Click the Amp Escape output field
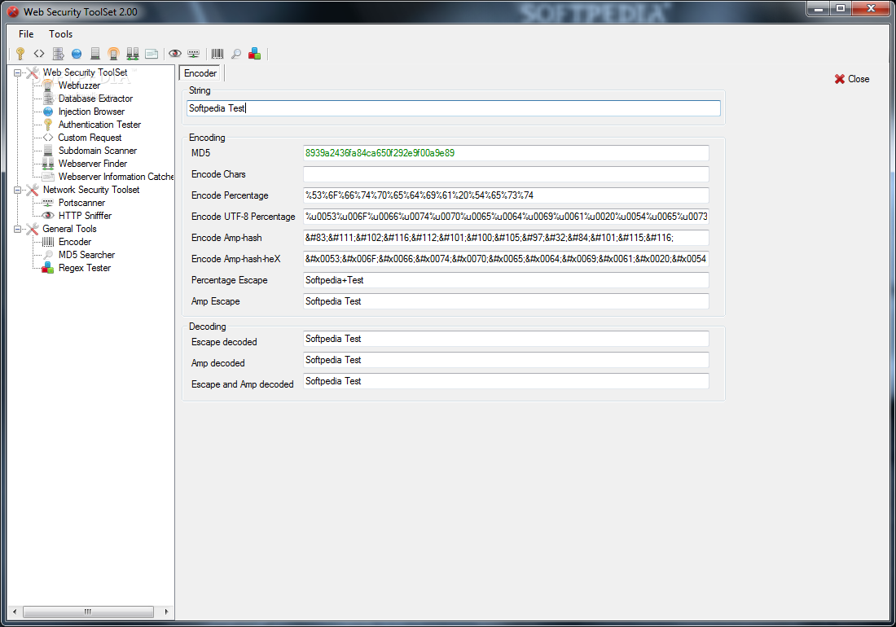Image resolution: width=896 pixels, height=627 pixels. tap(506, 301)
